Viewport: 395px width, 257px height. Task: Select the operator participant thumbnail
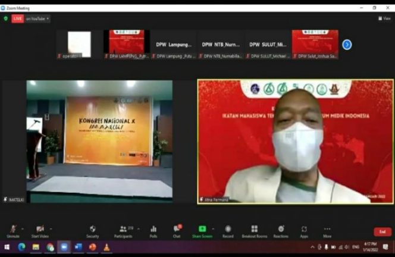[x=79, y=45]
